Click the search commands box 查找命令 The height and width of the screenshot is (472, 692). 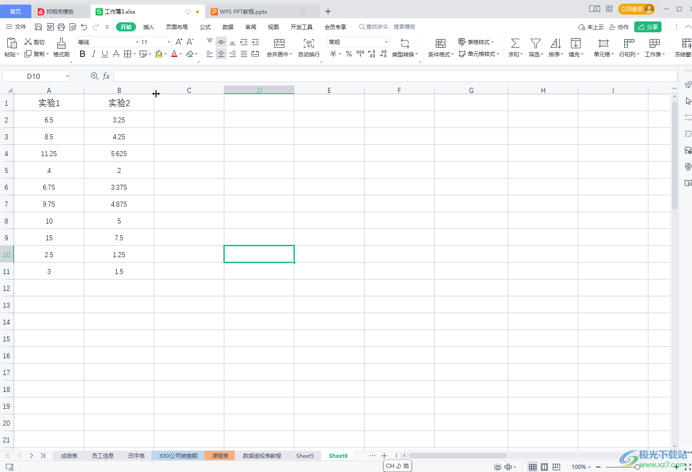click(x=387, y=27)
